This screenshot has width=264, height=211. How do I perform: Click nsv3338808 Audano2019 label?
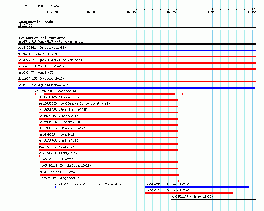pyautogui.click(x=59, y=141)
